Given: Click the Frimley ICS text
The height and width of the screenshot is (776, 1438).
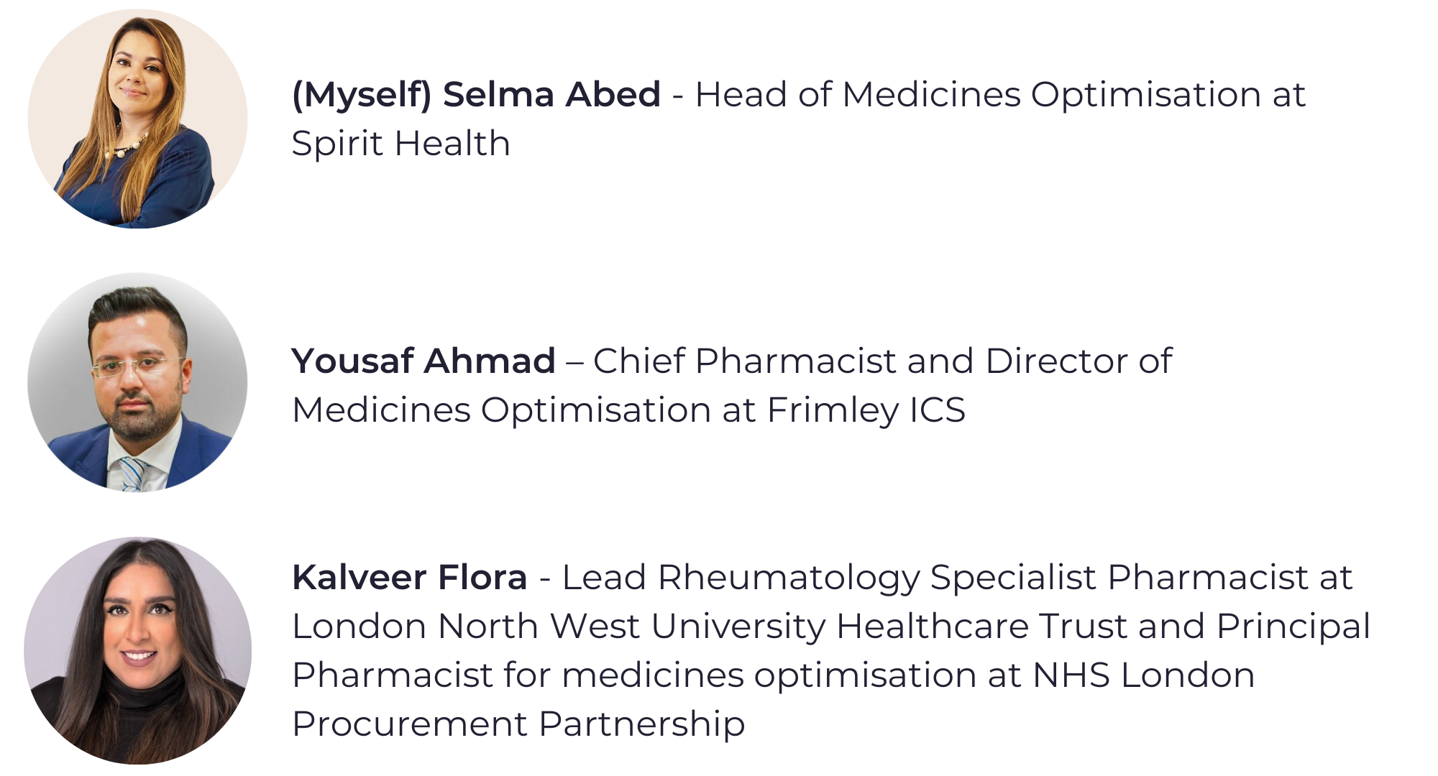Looking at the screenshot, I should 866,411.
